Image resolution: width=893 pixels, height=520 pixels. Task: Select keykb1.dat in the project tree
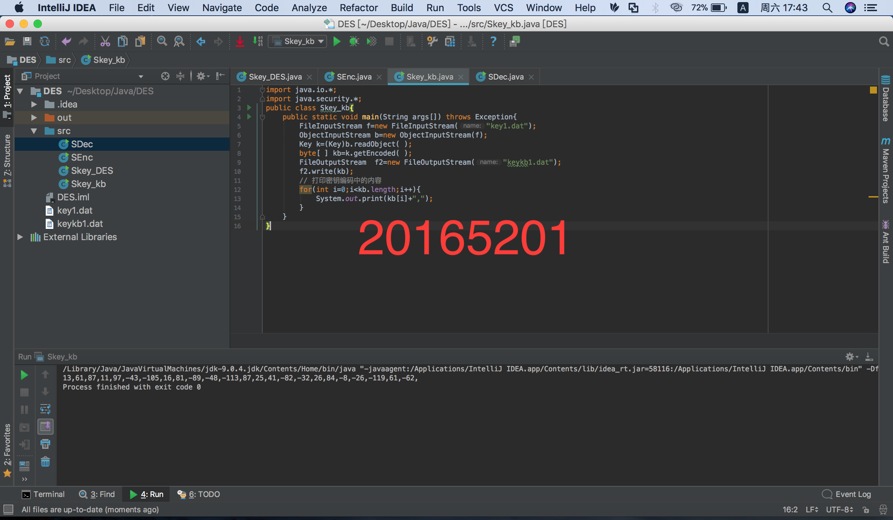point(80,224)
